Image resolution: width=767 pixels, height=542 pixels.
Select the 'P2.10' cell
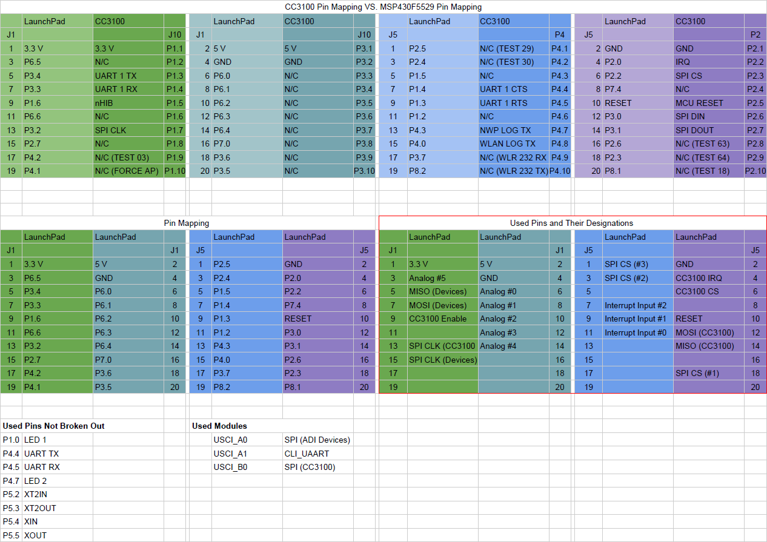[755, 171]
